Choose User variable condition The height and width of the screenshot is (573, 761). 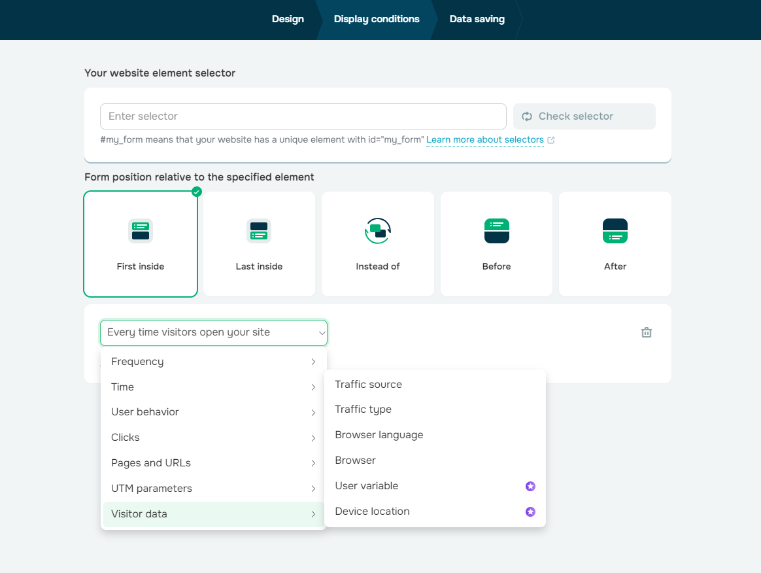pyautogui.click(x=435, y=486)
